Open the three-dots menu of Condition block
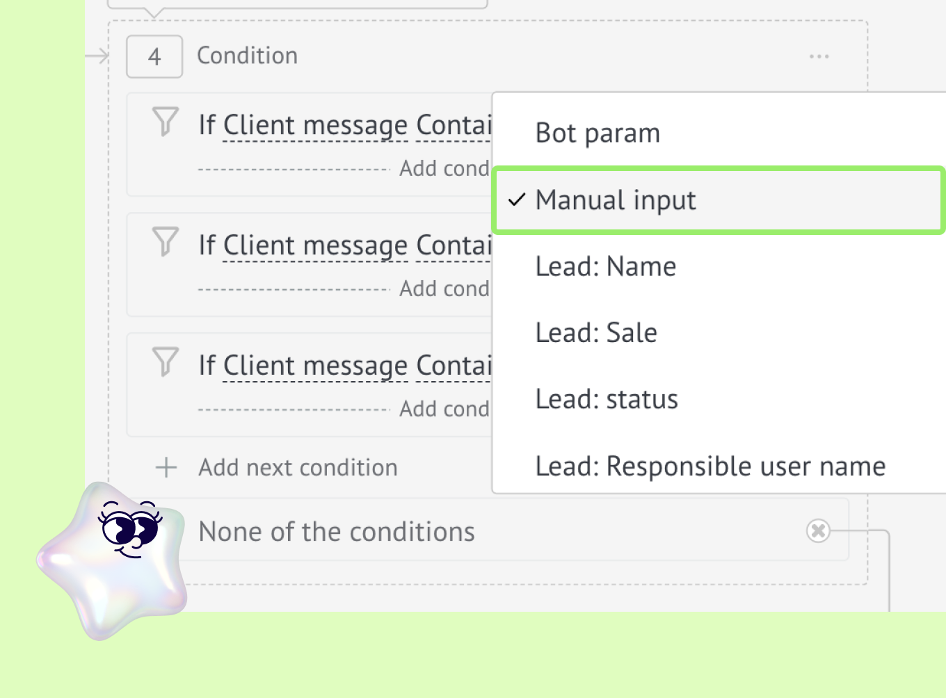This screenshot has height=698, width=946. tap(819, 56)
